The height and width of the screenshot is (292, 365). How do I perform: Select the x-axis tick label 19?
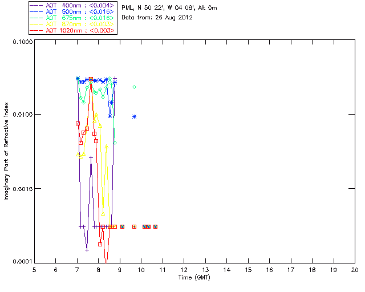coord(334,270)
